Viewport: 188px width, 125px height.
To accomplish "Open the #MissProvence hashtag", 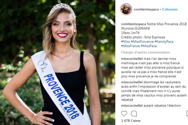I will 142,42.
